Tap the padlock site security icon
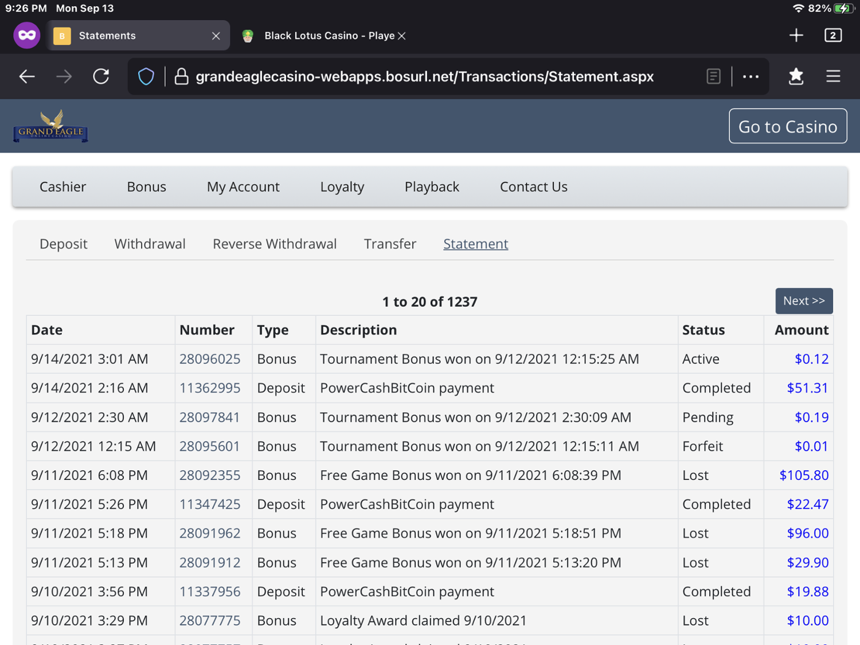Screen dimensions: 860x645 (x=181, y=76)
